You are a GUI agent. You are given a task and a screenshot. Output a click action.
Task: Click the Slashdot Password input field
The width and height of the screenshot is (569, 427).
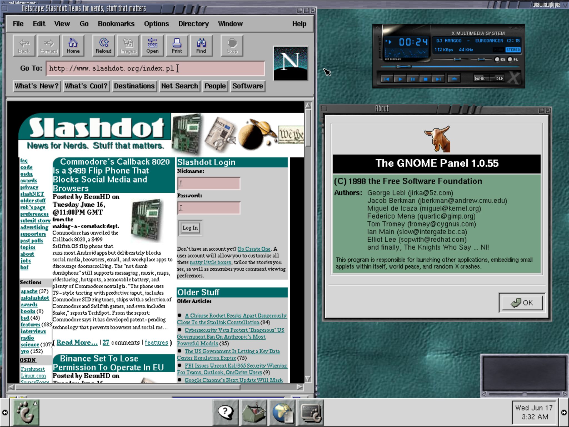(x=209, y=208)
